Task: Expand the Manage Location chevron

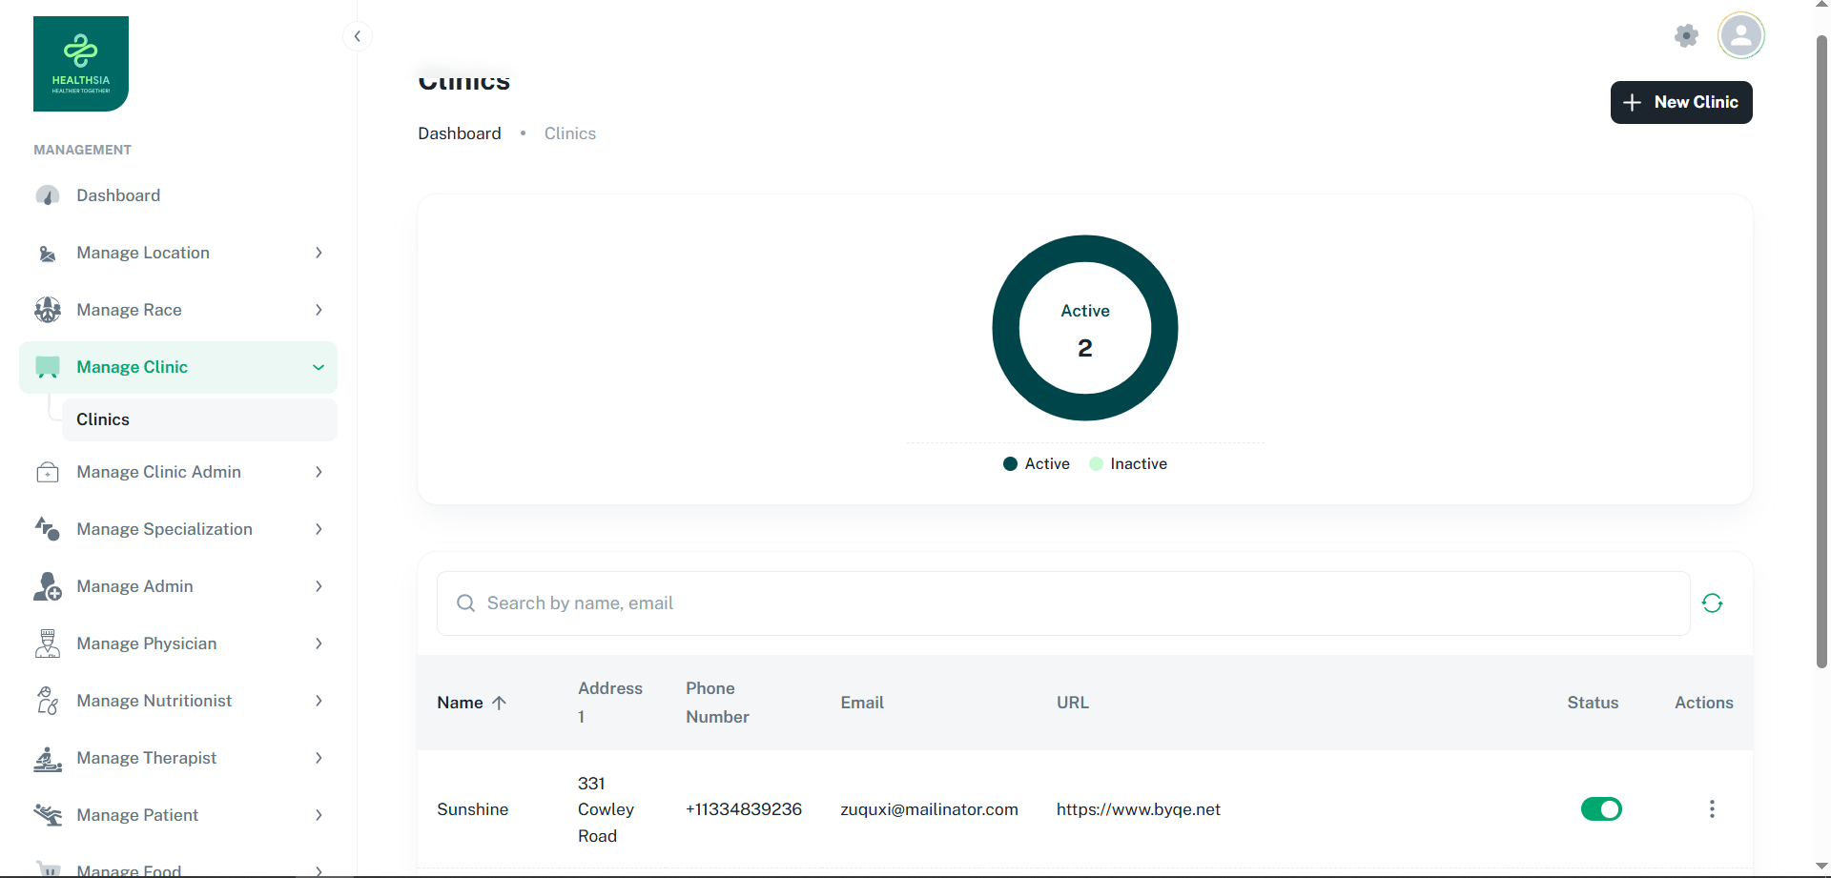Action: point(319,253)
